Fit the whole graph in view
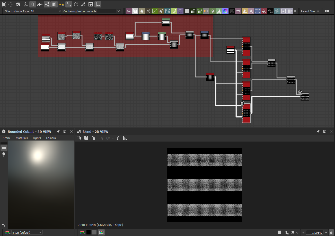The image size is (335, 236). coord(4,4)
